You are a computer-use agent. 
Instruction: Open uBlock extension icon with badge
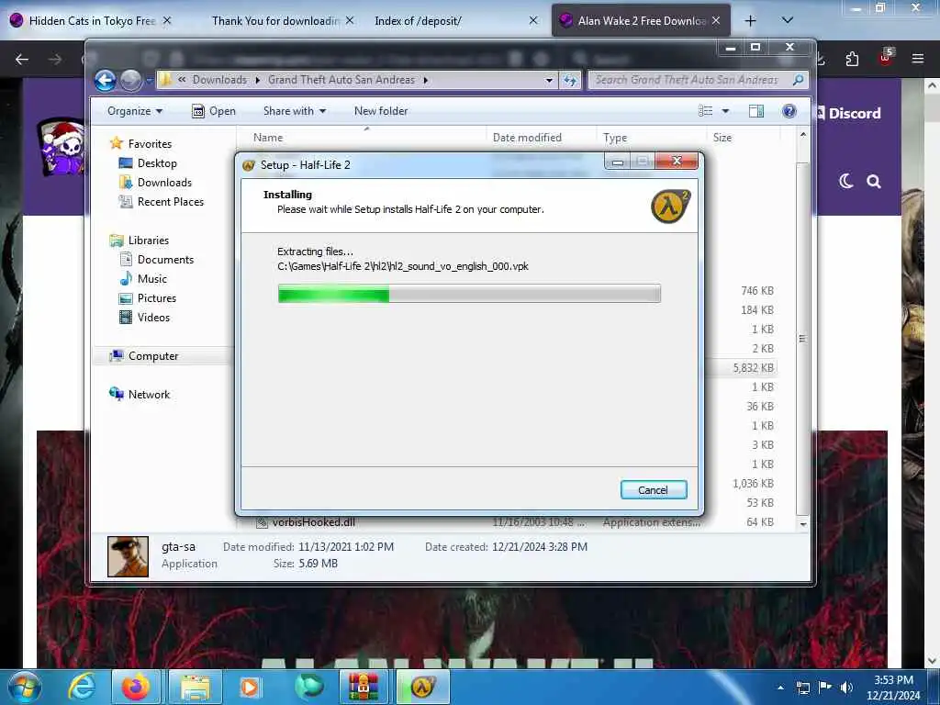point(886,58)
